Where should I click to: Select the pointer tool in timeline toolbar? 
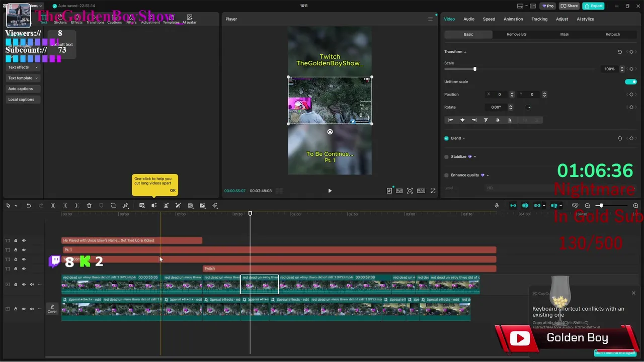pos(8,206)
